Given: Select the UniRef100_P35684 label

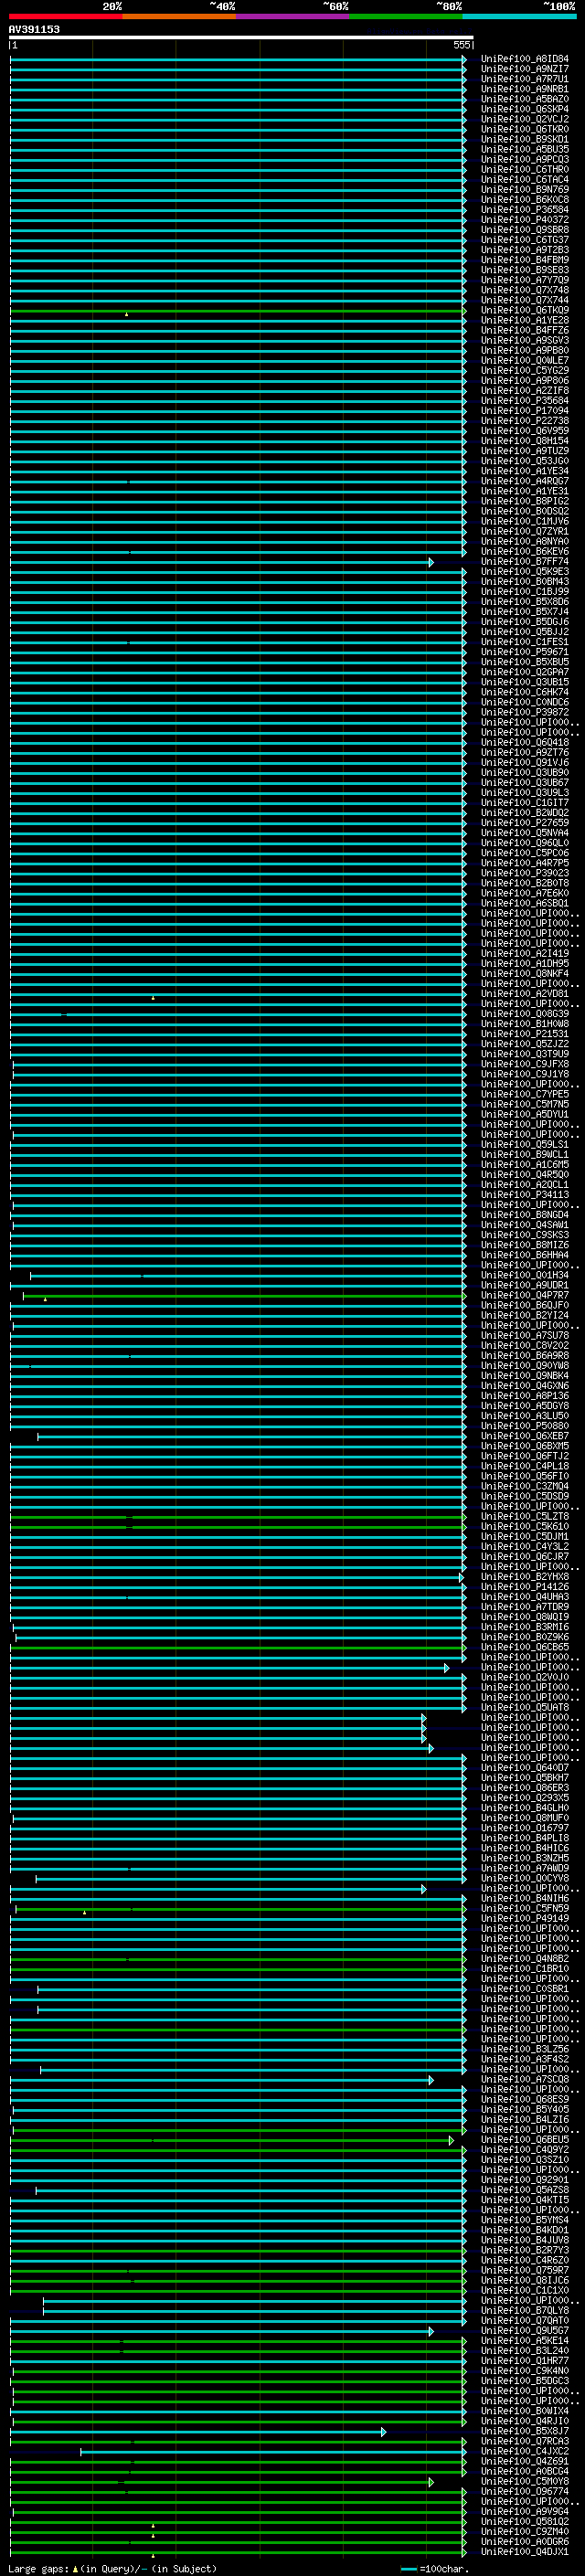Looking at the screenshot, I should tap(524, 401).
